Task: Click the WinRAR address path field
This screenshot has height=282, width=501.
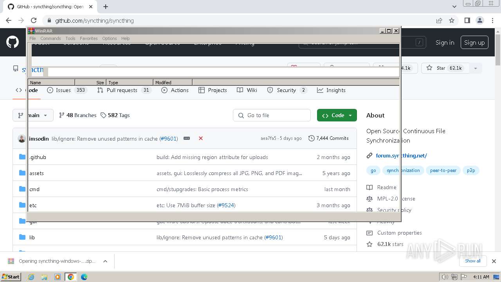Action: [223, 72]
